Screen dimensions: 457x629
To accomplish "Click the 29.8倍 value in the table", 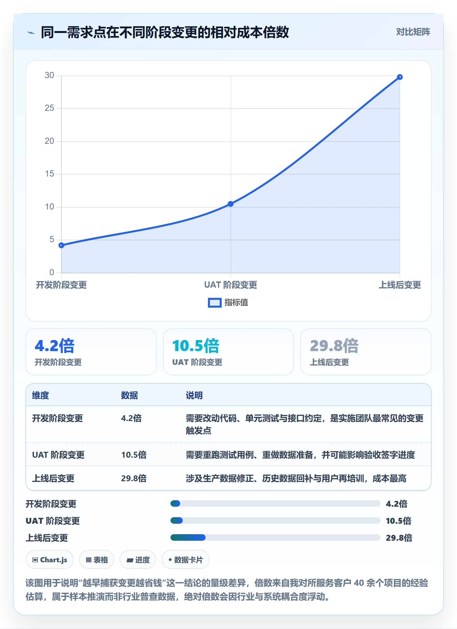I will (x=134, y=478).
